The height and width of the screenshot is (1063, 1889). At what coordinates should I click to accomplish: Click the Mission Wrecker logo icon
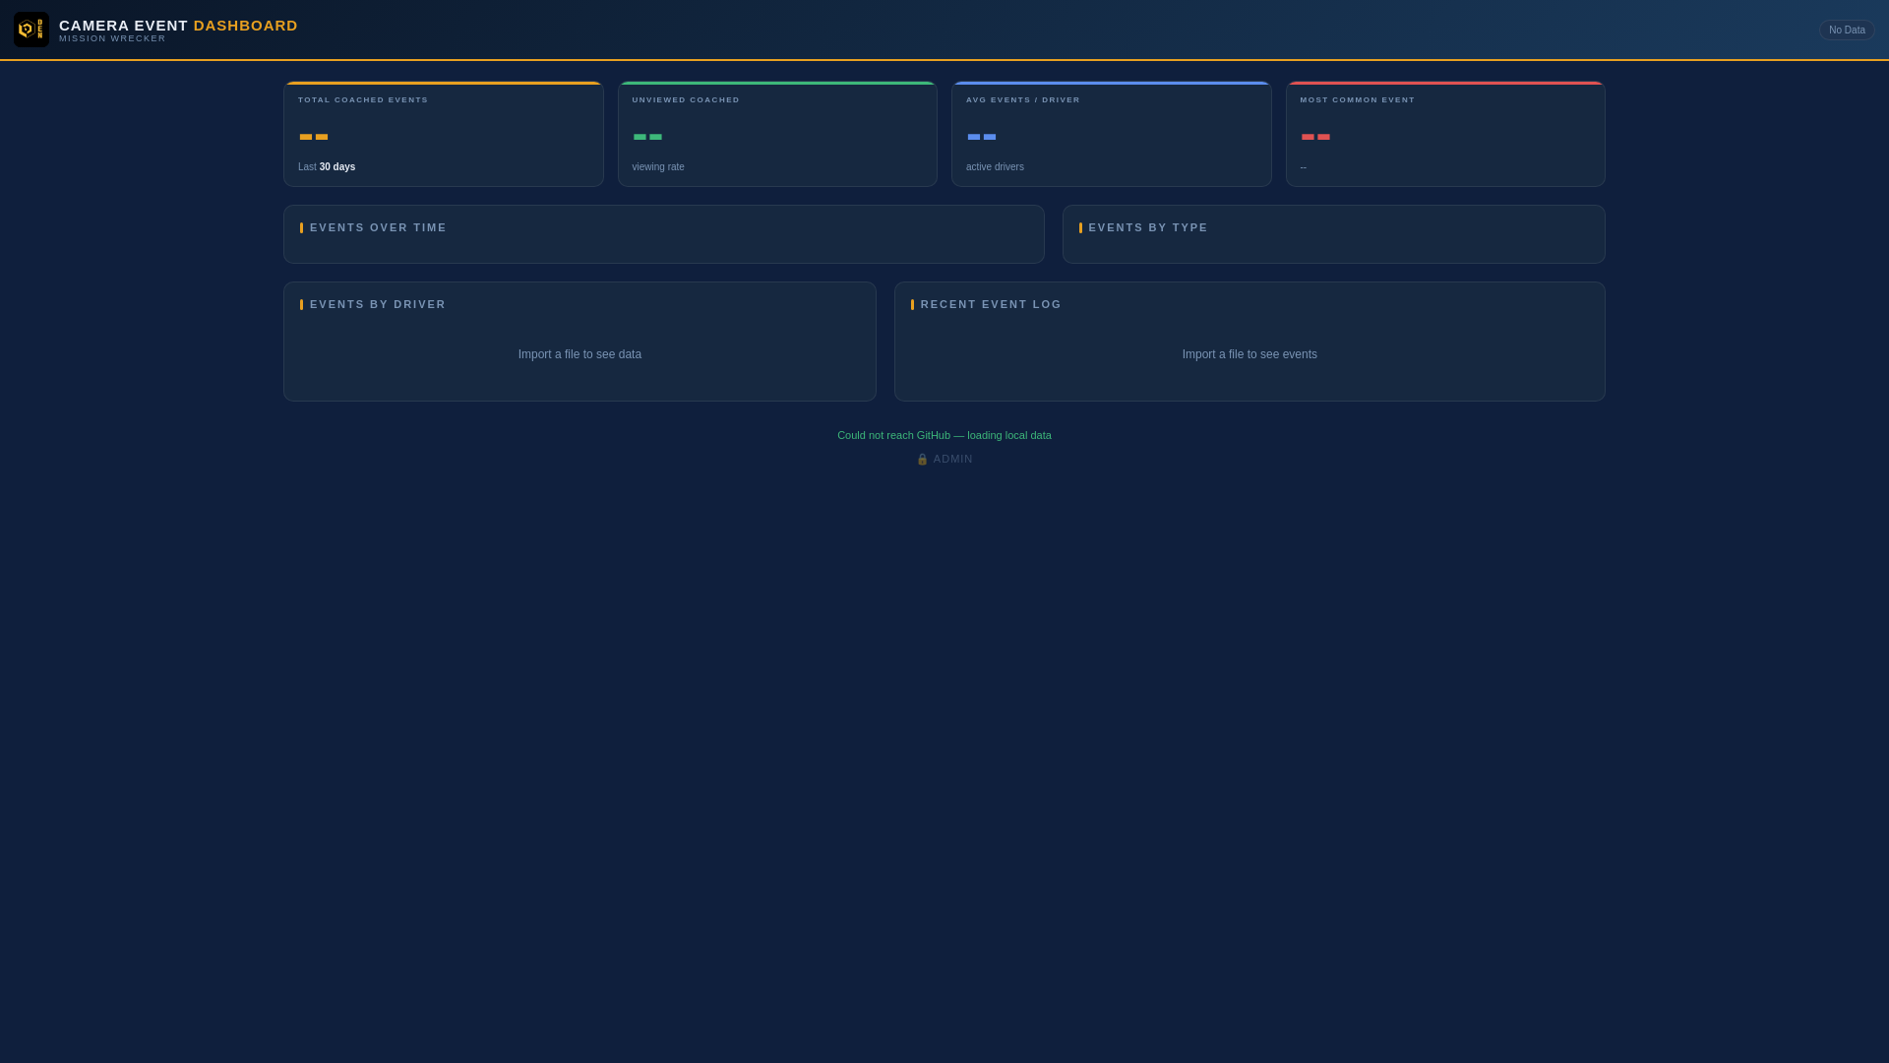point(30,30)
